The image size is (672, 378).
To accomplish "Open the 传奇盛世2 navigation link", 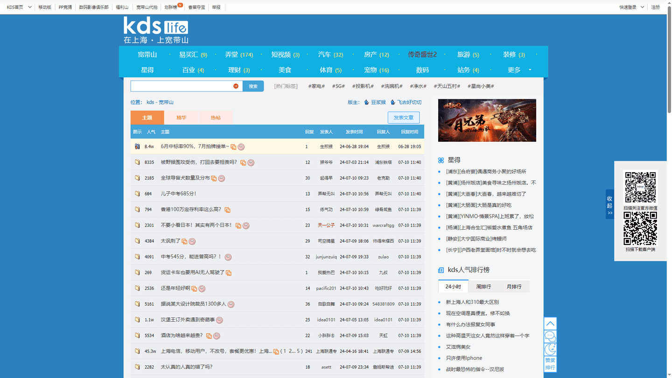I will click(422, 55).
